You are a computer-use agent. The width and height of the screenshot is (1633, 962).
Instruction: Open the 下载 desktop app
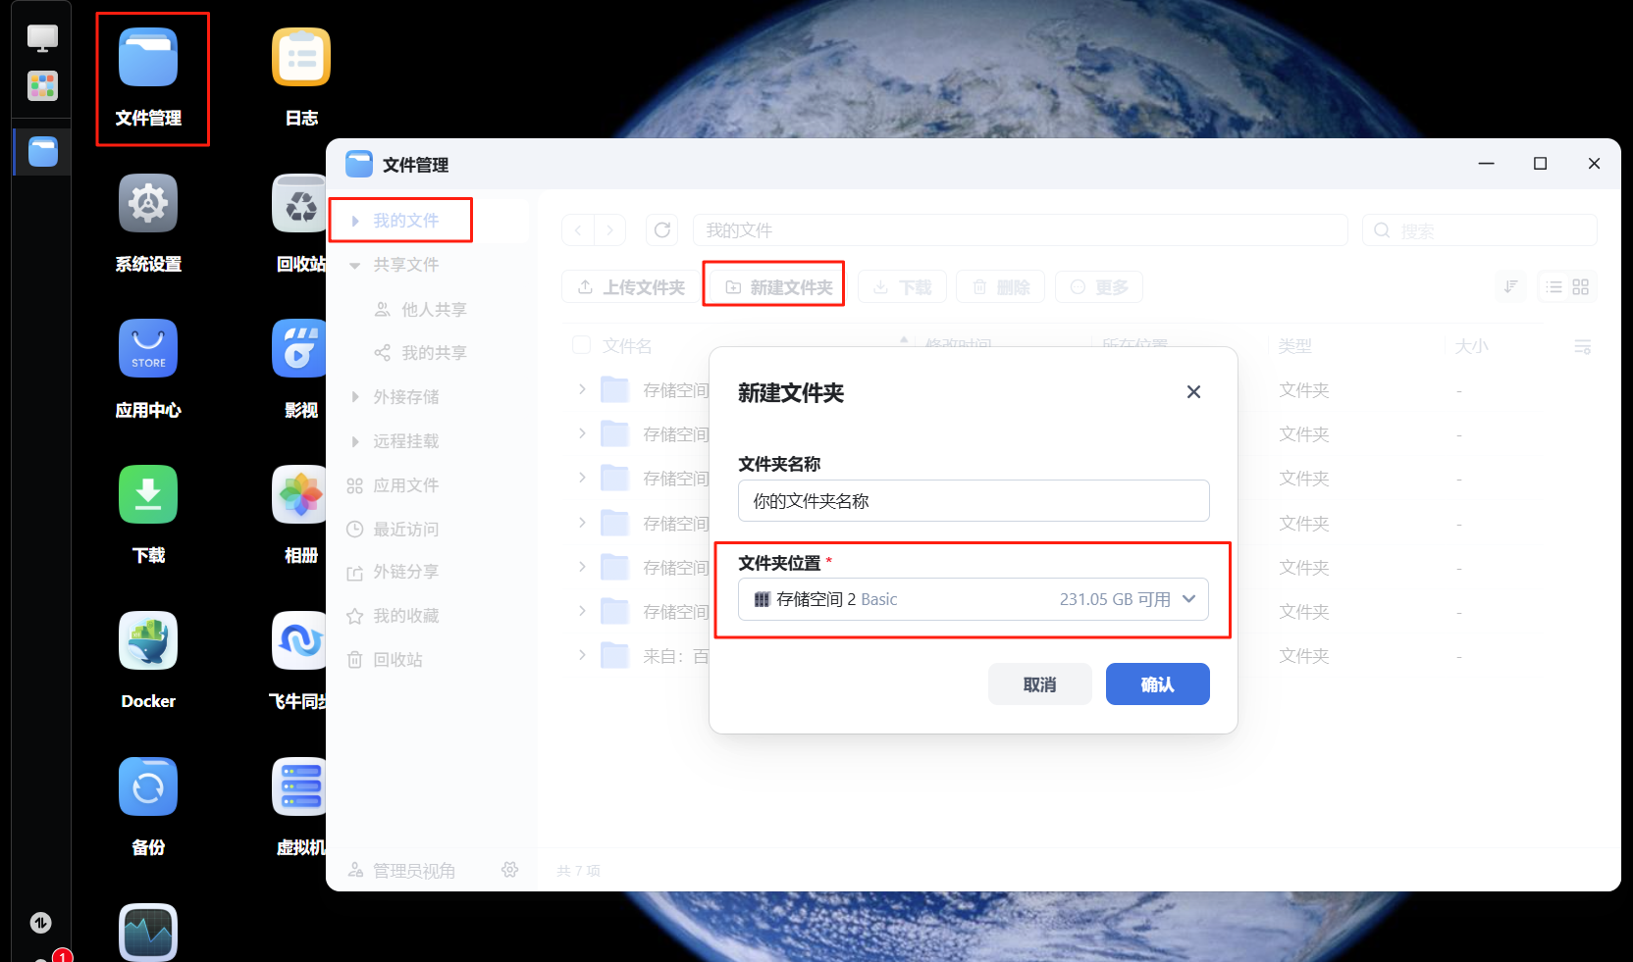(x=148, y=514)
